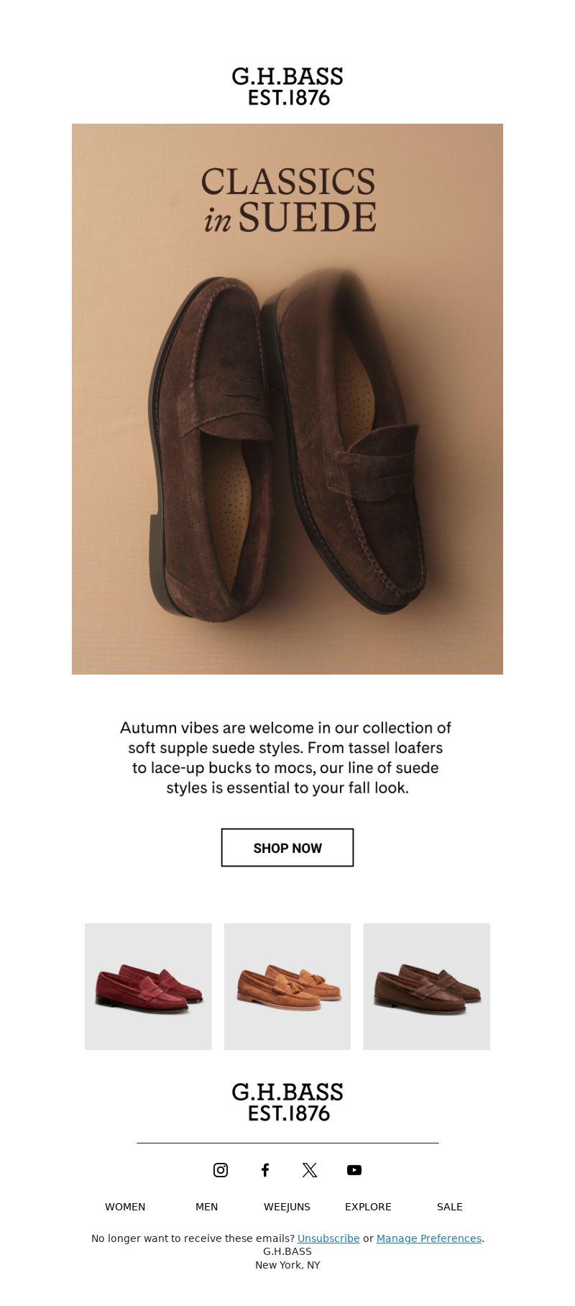The width and height of the screenshot is (575, 1306).
Task: Open the Manage Preferences link
Action: click(x=429, y=1238)
